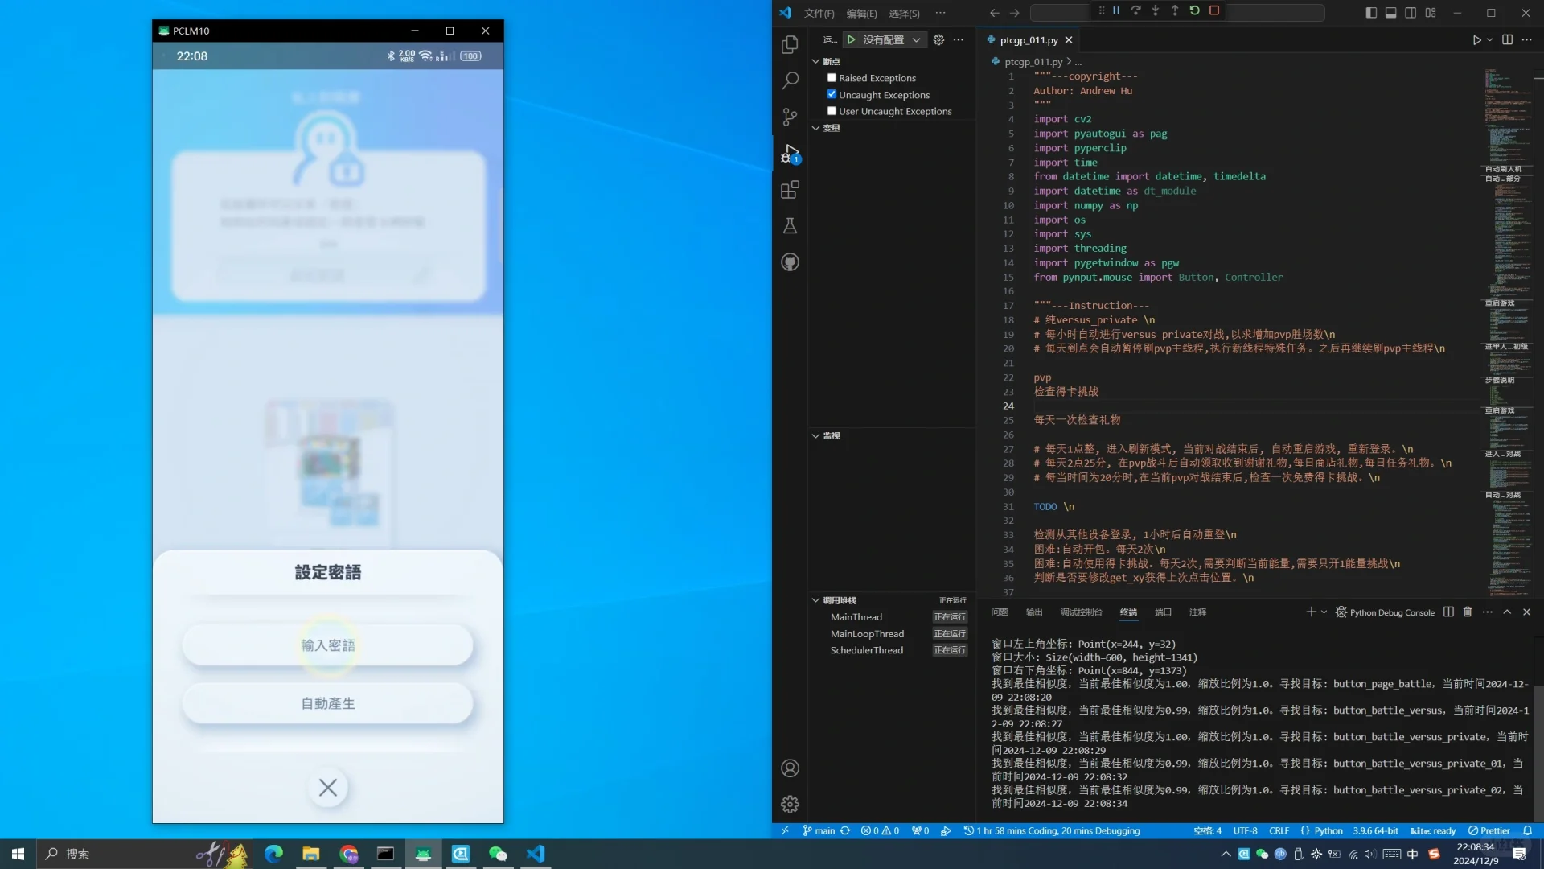This screenshot has height=869, width=1544.
Task: Open the Explorer view in activity bar
Action: coord(790,45)
